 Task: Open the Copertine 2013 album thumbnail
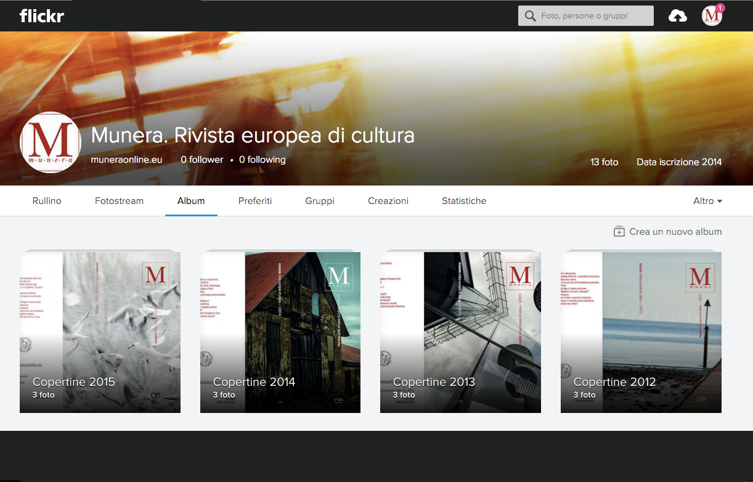point(460,332)
